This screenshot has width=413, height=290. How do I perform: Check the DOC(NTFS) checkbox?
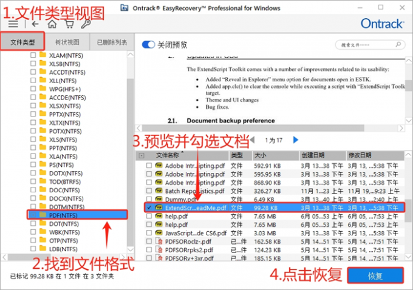[33, 190]
